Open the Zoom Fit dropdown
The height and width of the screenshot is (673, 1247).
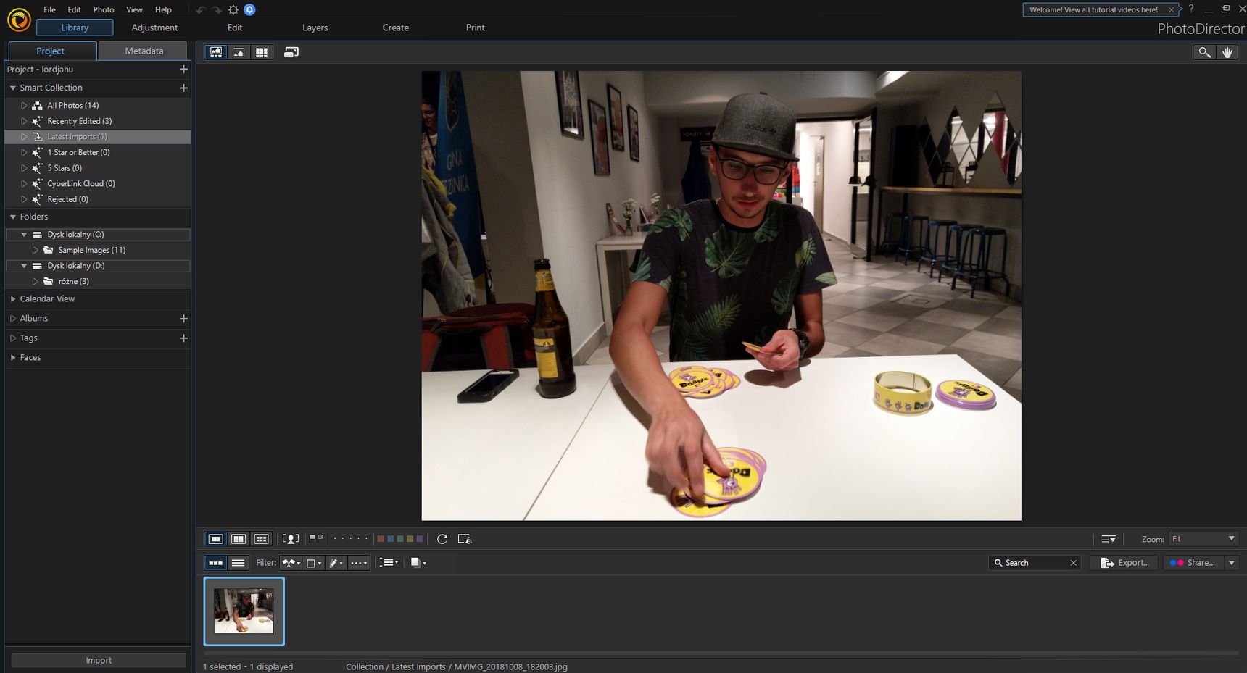click(1203, 539)
